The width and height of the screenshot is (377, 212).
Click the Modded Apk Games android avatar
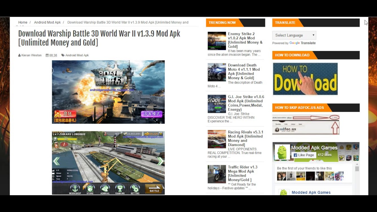click(282, 152)
